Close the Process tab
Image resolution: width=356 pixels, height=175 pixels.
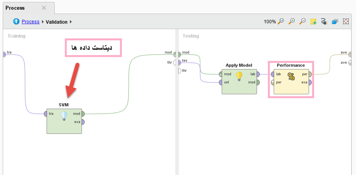pos(44,8)
